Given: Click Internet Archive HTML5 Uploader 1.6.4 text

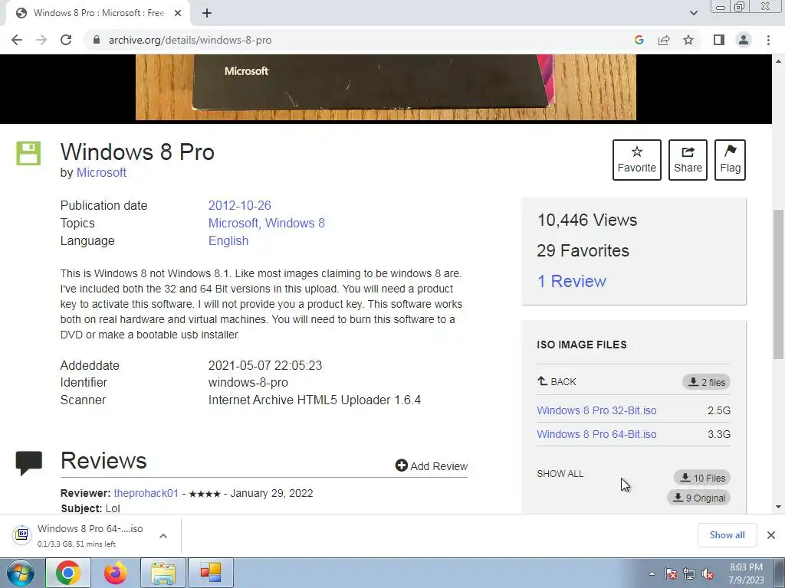Looking at the screenshot, I should [314, 400].
